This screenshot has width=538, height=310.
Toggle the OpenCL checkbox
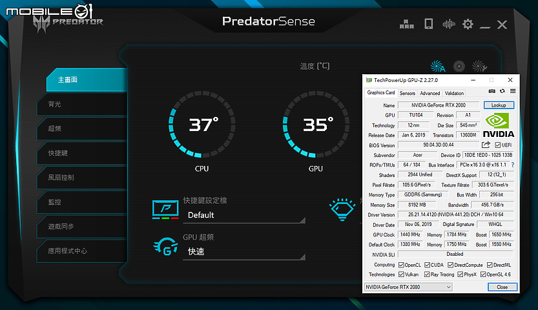(x=401, y=265)
